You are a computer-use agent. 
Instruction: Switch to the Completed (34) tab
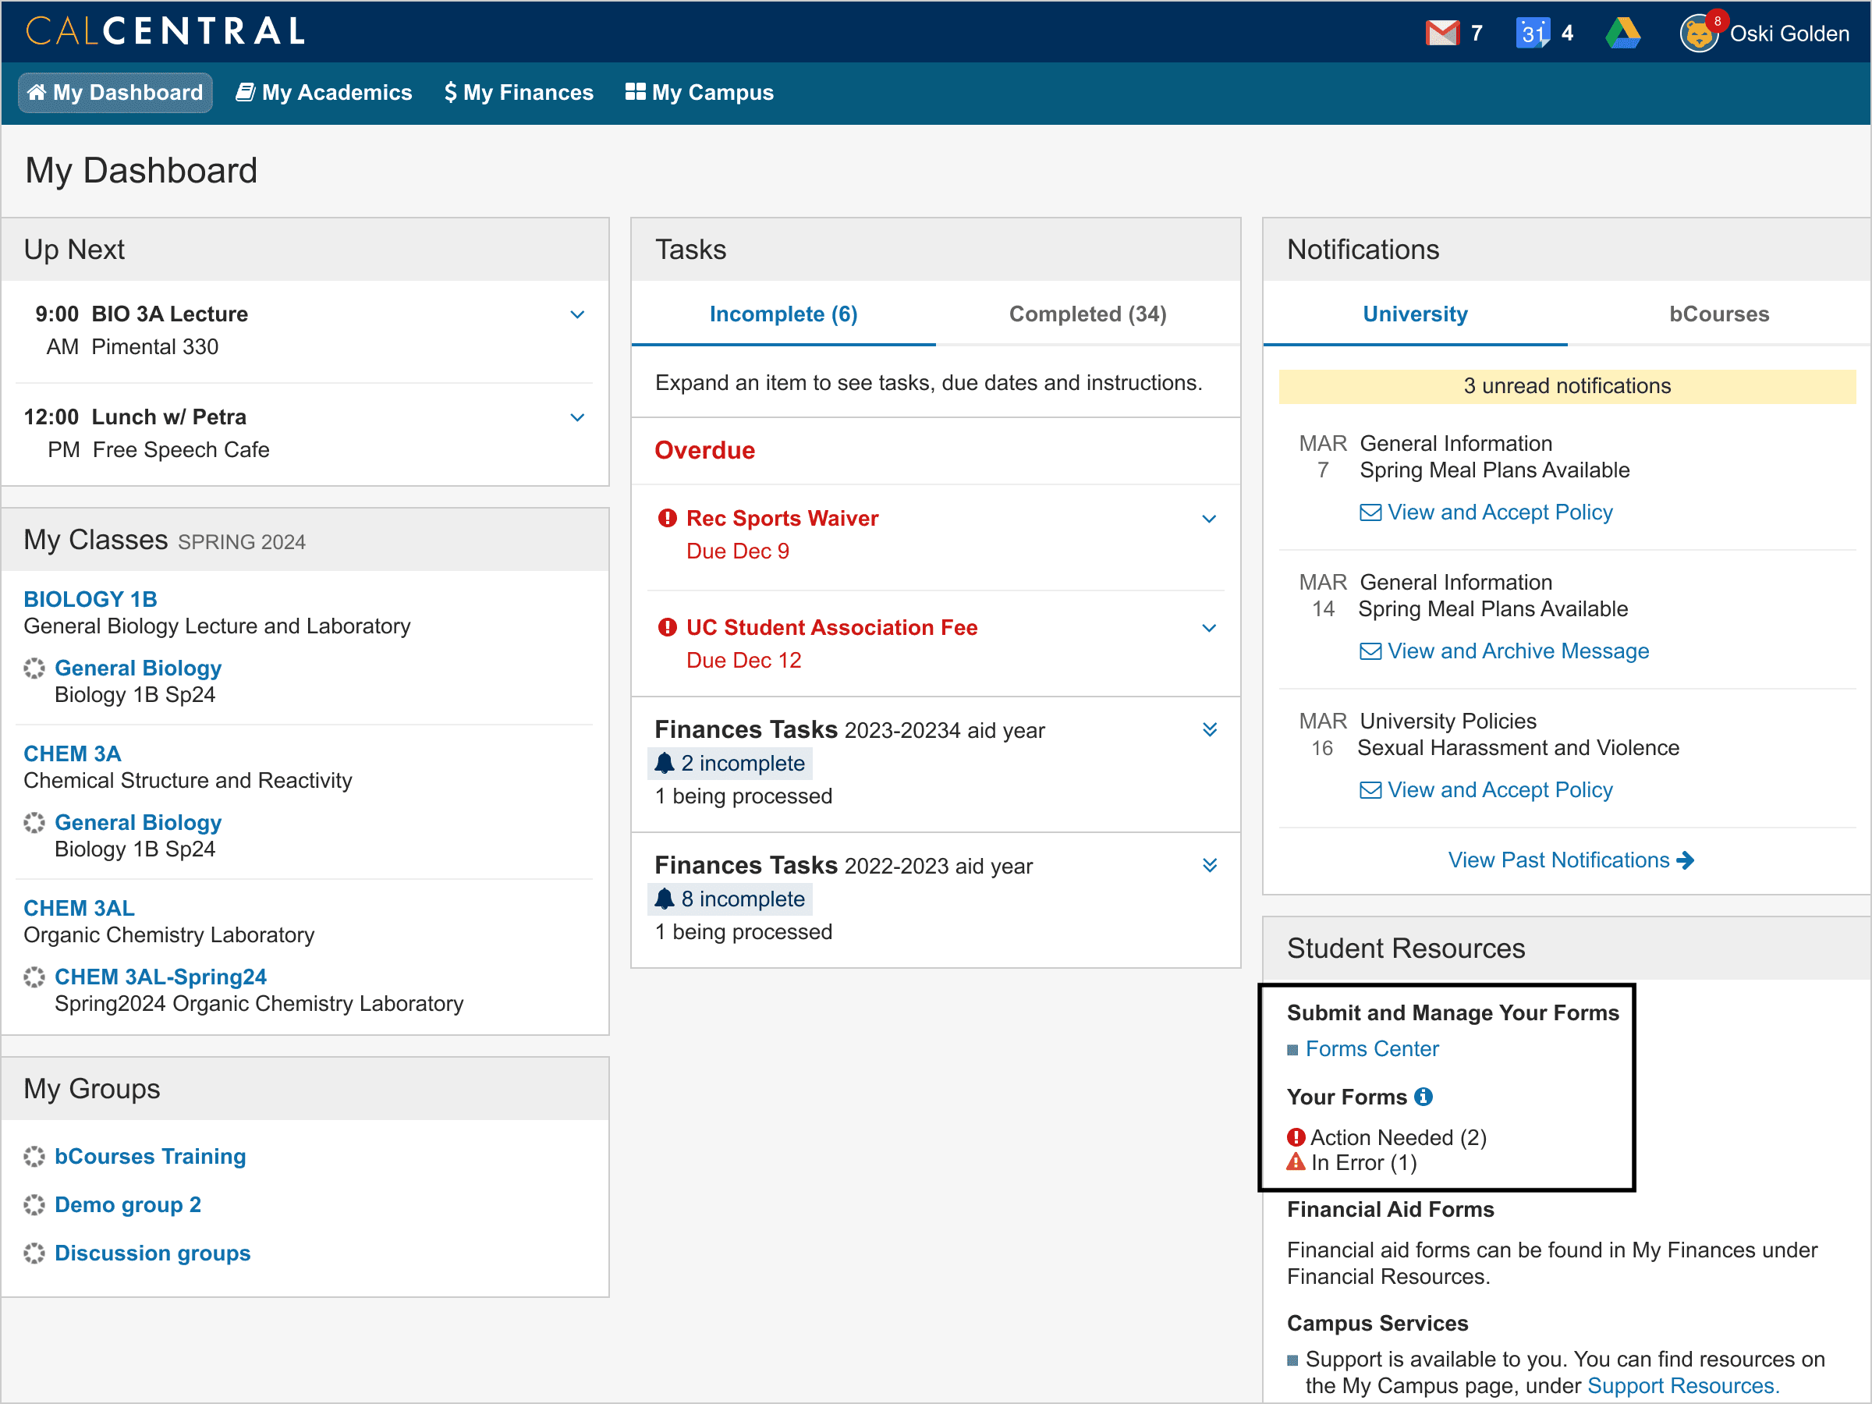[x=1087, y=314]
